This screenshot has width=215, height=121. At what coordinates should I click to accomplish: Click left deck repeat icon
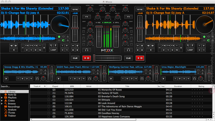point(63,37)
